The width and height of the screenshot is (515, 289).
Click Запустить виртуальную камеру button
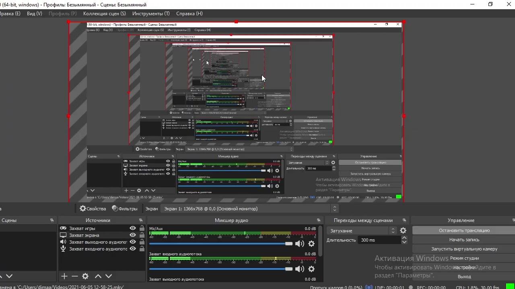[464, 249]
